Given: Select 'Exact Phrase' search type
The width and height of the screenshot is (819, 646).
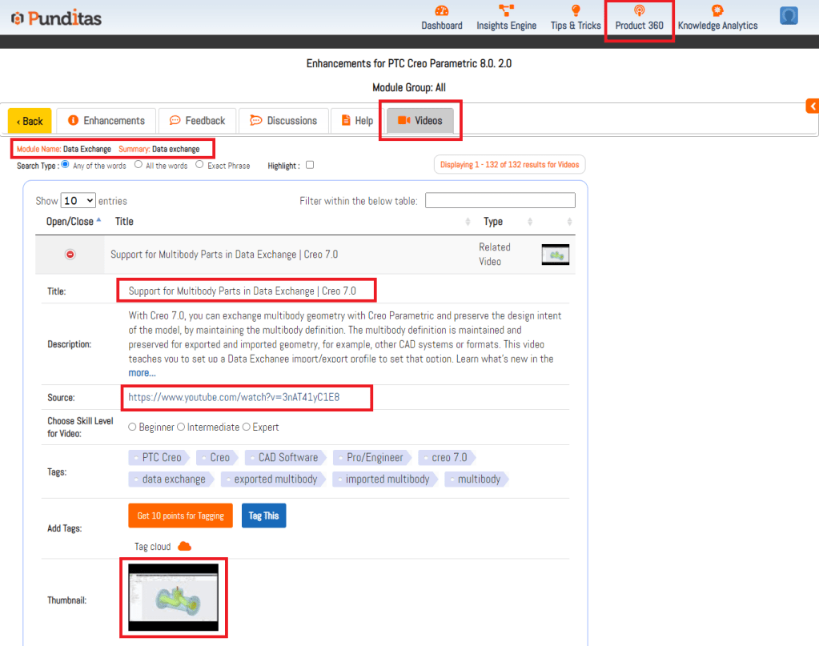Looking at the screenshot, I should (200, 165).
